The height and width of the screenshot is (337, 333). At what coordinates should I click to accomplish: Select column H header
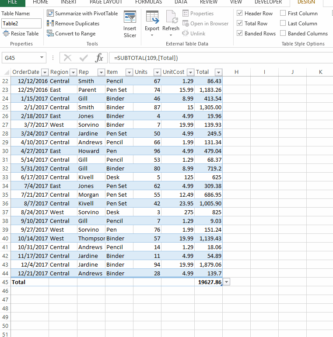click(x=236, y=72)
